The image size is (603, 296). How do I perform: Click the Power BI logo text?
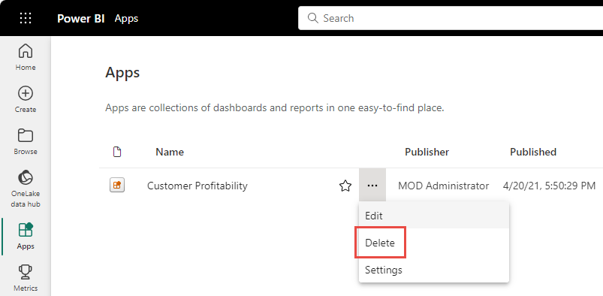point(81,19)
